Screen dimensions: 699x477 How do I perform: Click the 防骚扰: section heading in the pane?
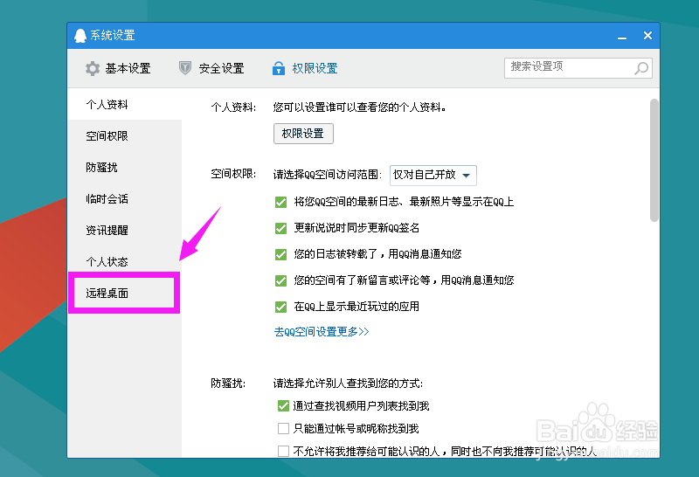click(228, 384)
